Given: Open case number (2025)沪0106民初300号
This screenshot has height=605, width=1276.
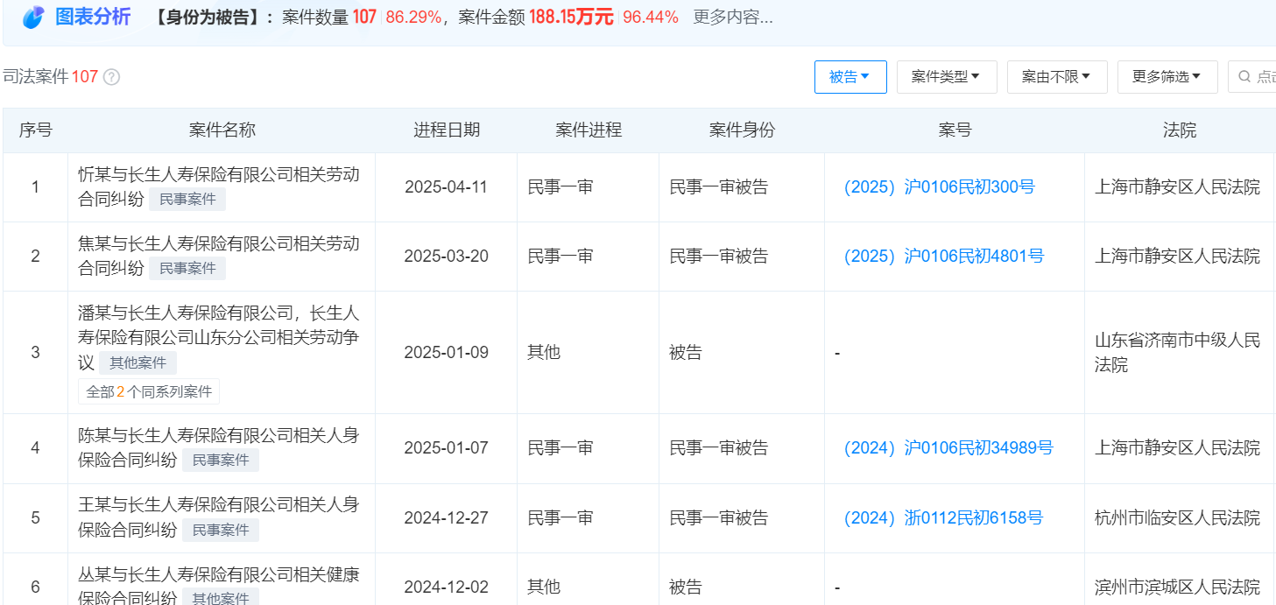Looking at the screenshot, I should click(x=939, y=187).
